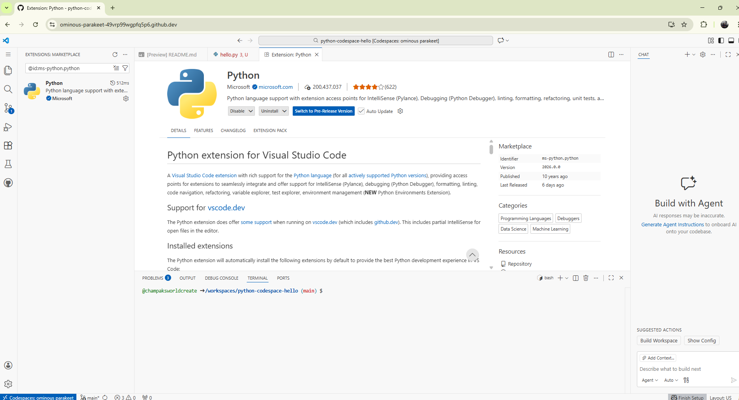Reload the browser page
Viewport: 739px width, 400px height.
[35, 25]
